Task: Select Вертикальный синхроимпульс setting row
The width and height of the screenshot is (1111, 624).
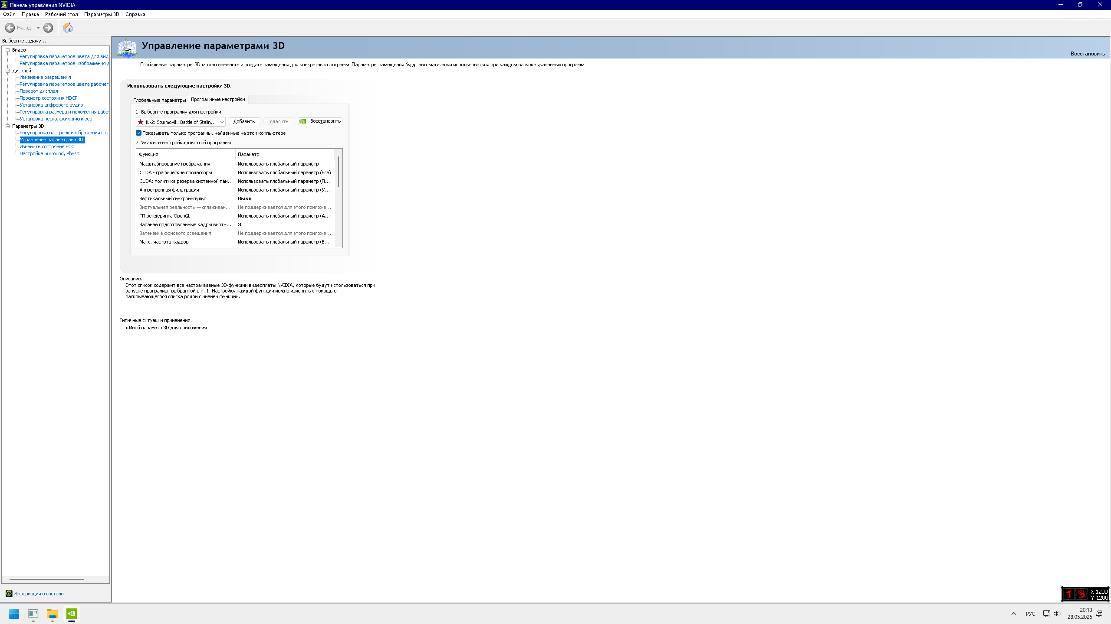Action: click(235, 198)
